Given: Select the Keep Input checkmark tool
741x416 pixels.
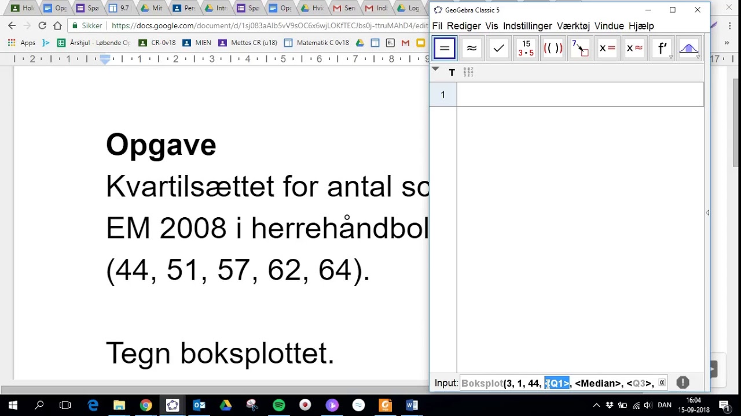Looking at the screenshot, I should (498, 49).
